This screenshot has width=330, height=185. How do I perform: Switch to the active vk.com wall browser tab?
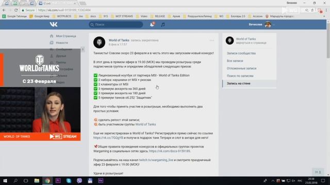57,3
